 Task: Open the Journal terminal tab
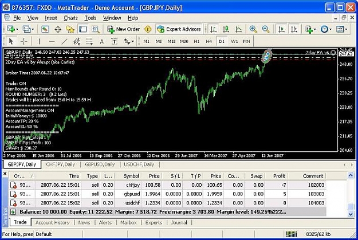tap(179, 223)
